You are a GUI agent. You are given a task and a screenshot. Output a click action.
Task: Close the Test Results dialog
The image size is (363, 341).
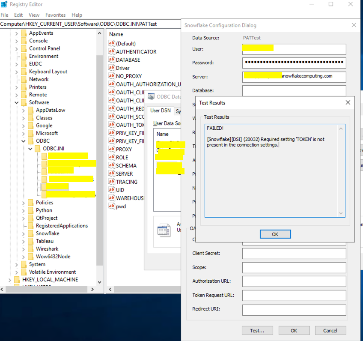tap(348, 103)
